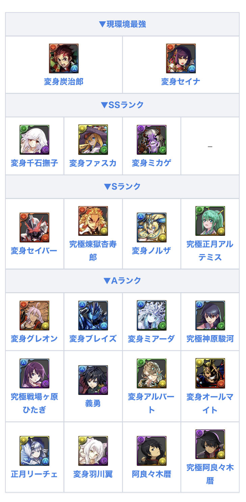Screen dimensions: 246x502
Task: Click the 究極正月アルテミス name link
Action: [x=210, y=251]
